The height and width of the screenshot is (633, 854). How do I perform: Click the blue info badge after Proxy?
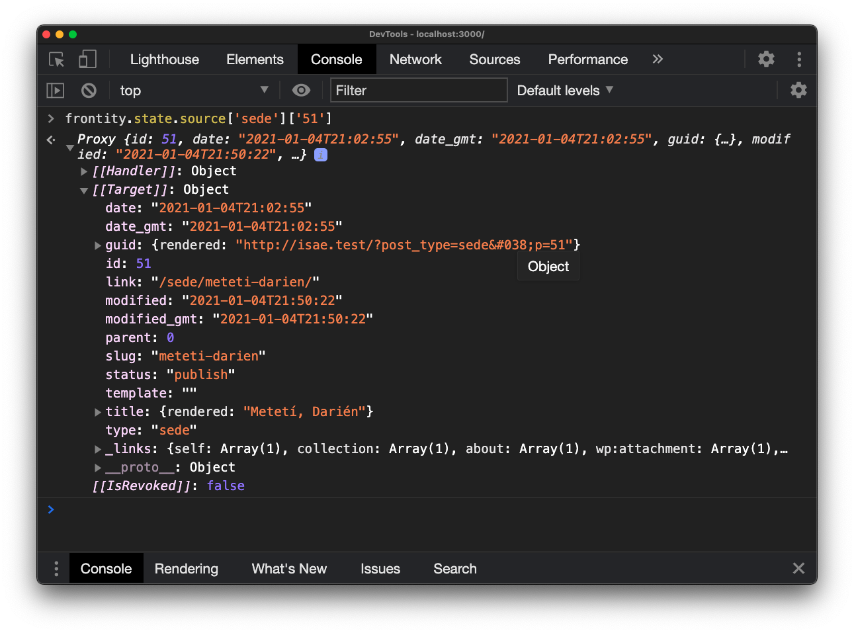tap(321, 155)
